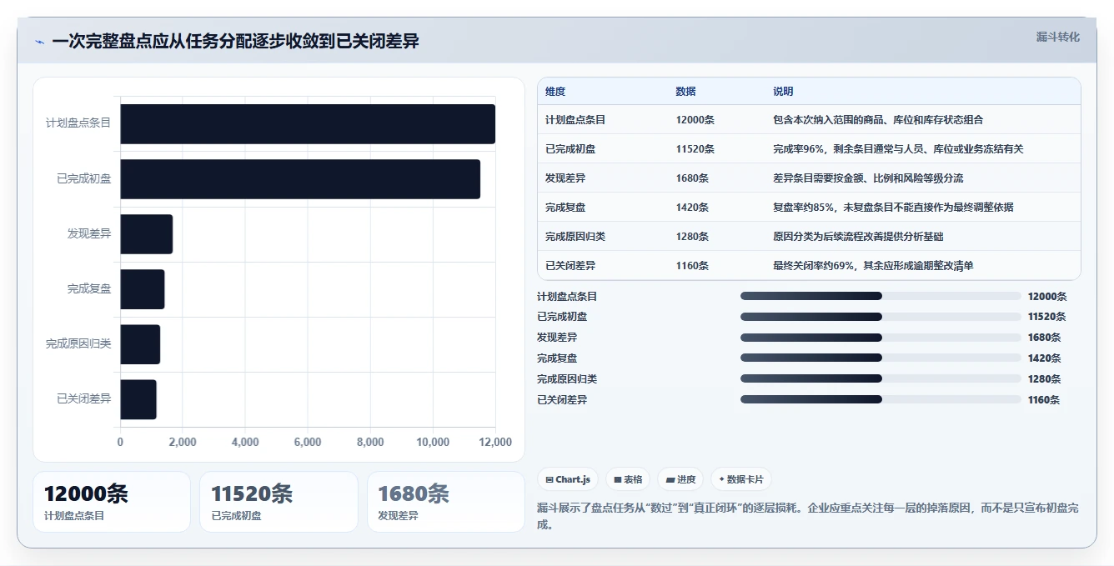Viewport: 1114px width, 566px height.
Task: Click chart axis label 已关闭差异
Action: tap(83, 399)
